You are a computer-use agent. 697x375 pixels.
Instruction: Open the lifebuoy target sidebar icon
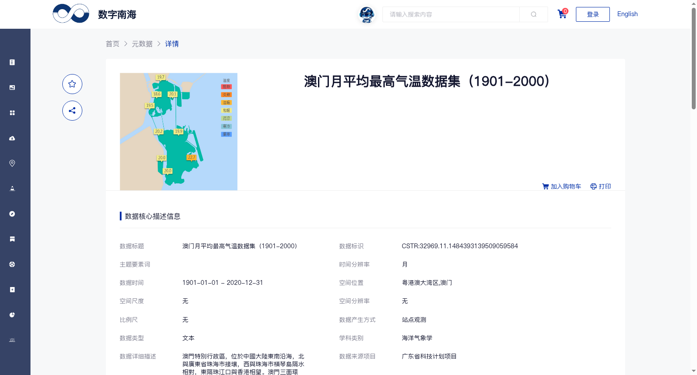12,264
